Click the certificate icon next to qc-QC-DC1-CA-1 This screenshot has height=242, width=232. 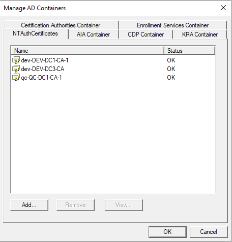[x=16, y=78]
